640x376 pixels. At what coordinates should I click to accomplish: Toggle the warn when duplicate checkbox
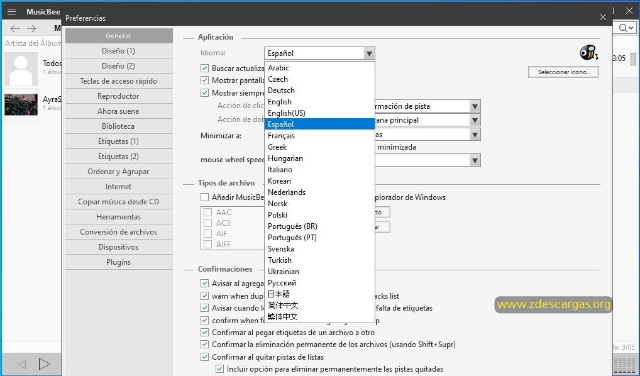204,296
